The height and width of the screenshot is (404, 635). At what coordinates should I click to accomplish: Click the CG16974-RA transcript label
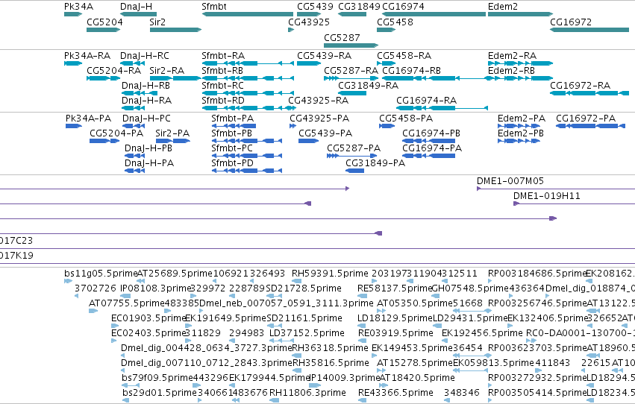(x=426, y=101)
